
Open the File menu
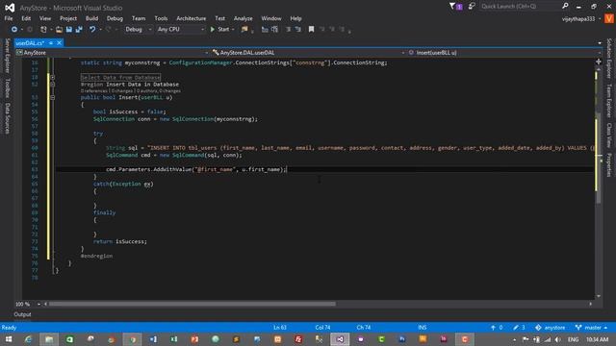point(9,18)
